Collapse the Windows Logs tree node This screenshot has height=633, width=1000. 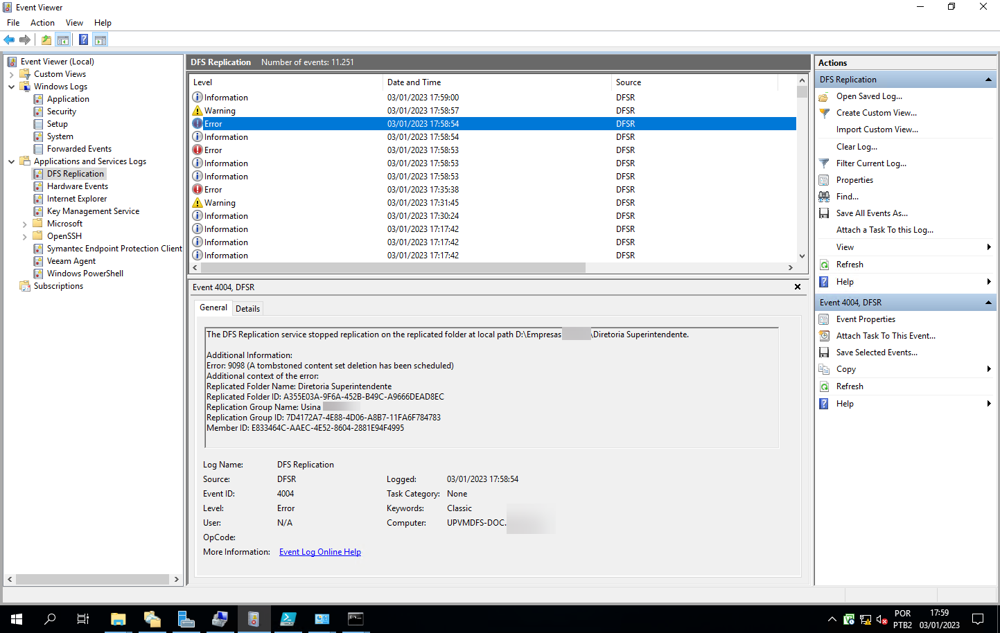[x=10, y=86]
